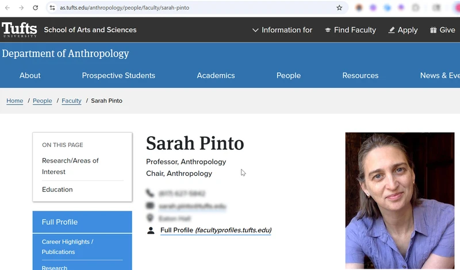The height and width of the screenshot is (270, 460).
Task: Click the Sarah Pinto name heading
Action: (x=195, y=144)
